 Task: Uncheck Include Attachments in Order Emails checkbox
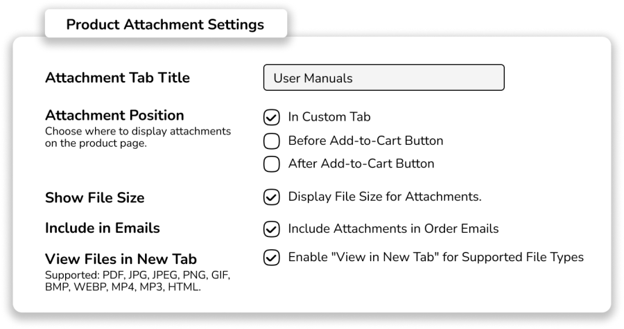(x=272, y=228)
